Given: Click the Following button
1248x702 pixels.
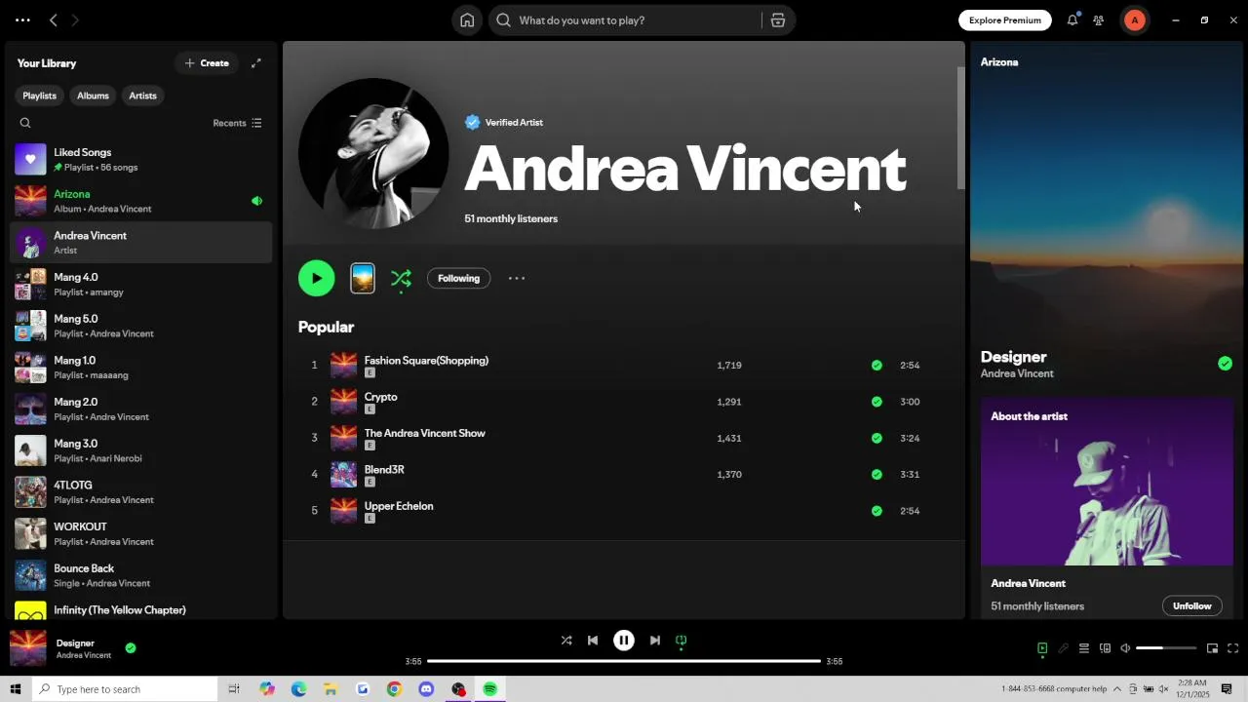Looking at the screenshot, I should coord(458,279).
